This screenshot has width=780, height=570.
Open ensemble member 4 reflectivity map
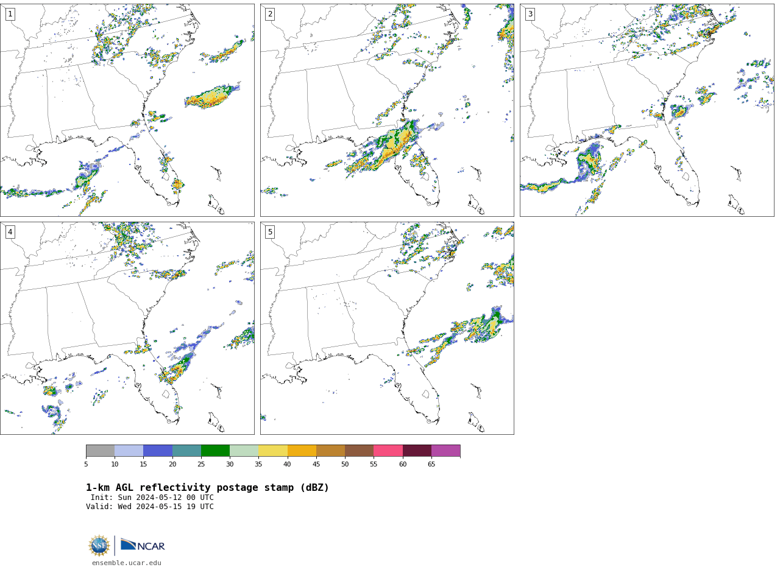pyautogui.click(x=127, y=328)
